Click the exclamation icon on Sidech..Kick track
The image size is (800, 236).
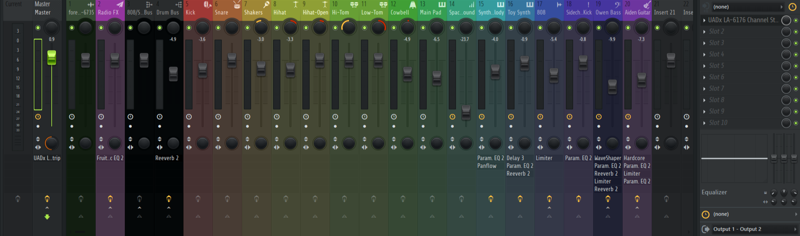point(588,5)
